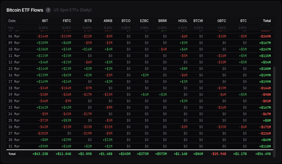Image resolution: width=282 pixels, height=164 pixels.
Task: Click the GBTC total -$25.96B cell
Action: pyautogui.click(x=218, y=154)
